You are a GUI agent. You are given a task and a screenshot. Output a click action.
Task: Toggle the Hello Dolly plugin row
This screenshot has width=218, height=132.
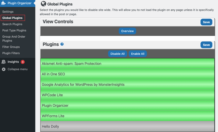coord(127,126)
